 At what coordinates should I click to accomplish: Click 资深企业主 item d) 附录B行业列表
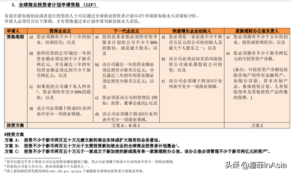pos(60,111)
